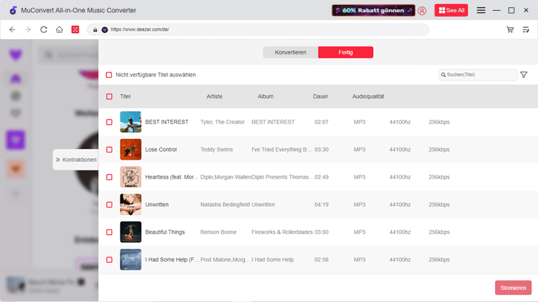Click into the Suchen(Titel) search field

[478, 74]
